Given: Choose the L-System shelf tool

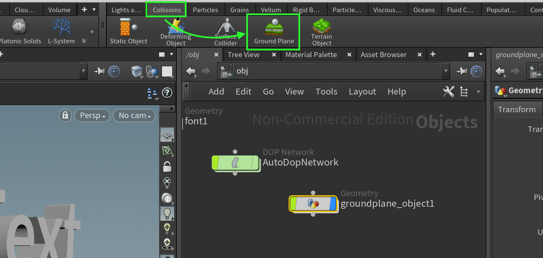Looking at the screenshot, I should point(61,32).
